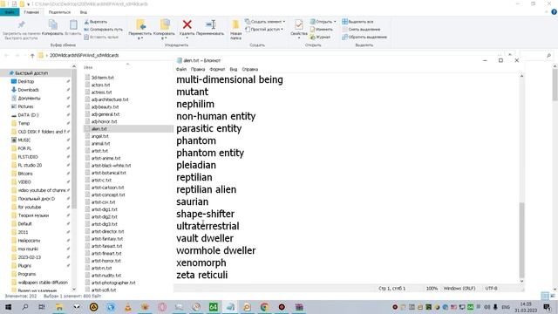This screenshot has height=314, width=558.
Task: Click the Cut scissors command in the ribbon
Action: [96, 22]
